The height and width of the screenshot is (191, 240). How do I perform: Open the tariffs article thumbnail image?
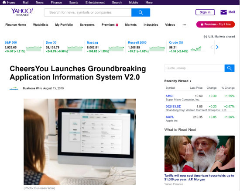(199, 154)
